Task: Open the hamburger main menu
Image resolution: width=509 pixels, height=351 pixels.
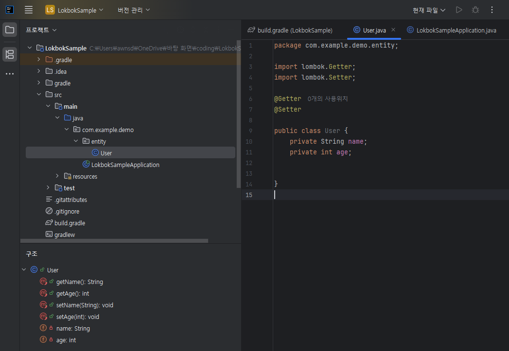Action: coord(29,10)
